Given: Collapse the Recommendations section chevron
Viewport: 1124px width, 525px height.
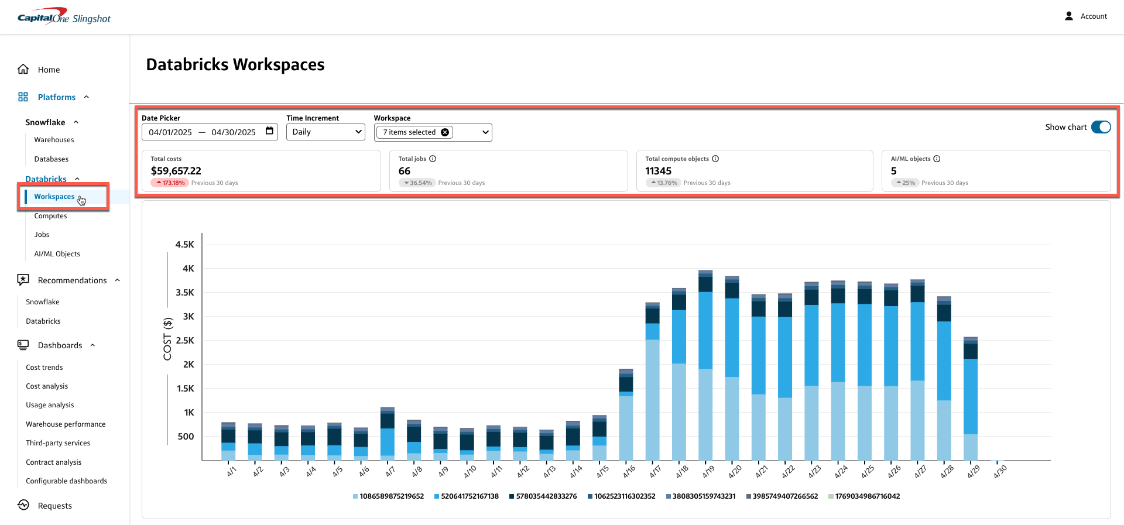Looking at the screenshot, I should 118,280.
